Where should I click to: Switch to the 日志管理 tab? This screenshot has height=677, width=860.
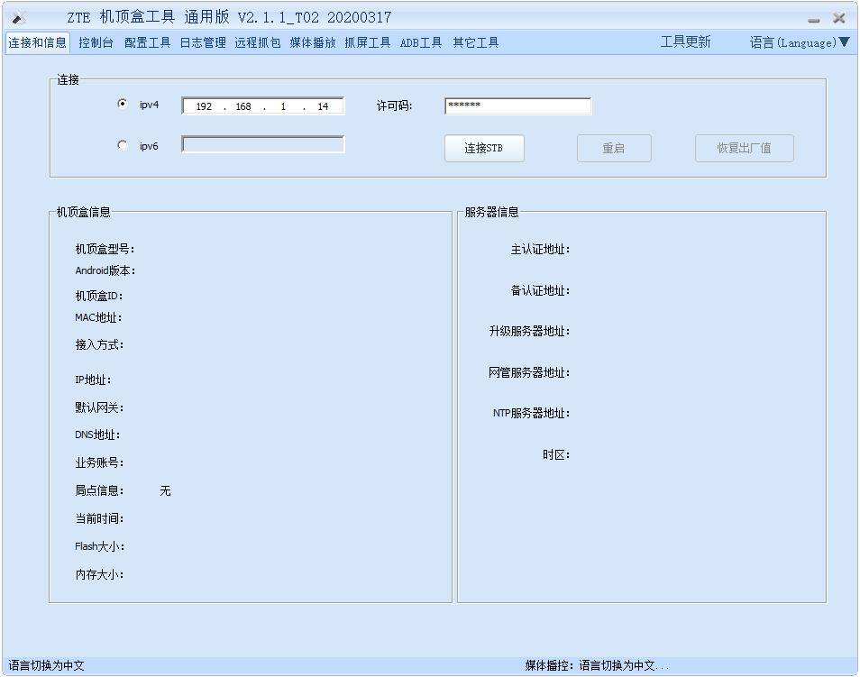tap(203, 42)
